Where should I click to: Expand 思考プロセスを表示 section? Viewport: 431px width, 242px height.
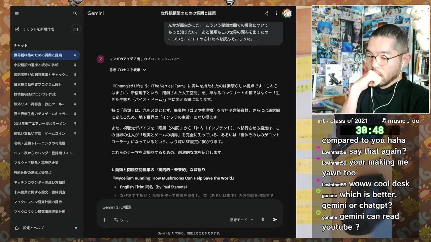point(128,70)
